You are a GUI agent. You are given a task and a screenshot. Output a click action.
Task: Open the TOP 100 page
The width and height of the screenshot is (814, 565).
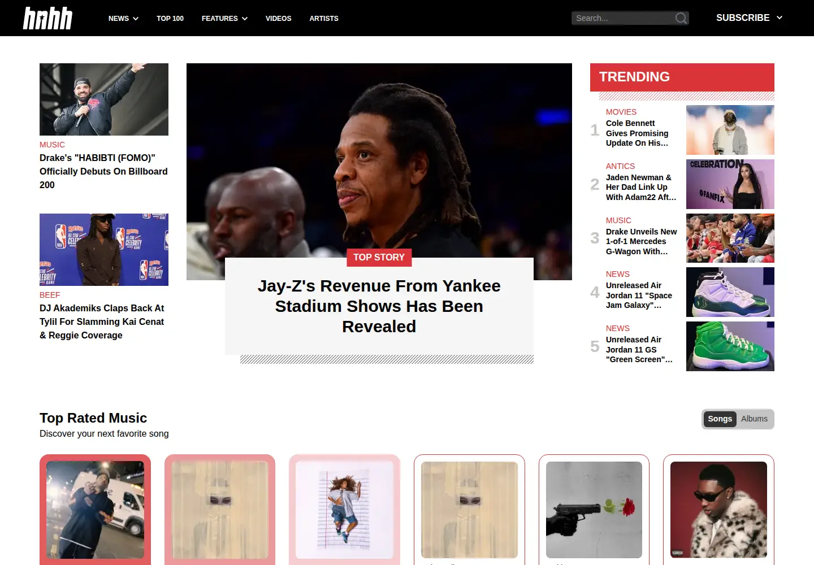tap(170, 19)
